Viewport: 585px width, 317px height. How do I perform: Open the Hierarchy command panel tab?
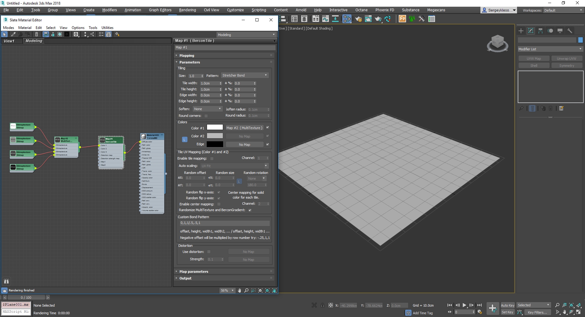(x=540, y=31)
